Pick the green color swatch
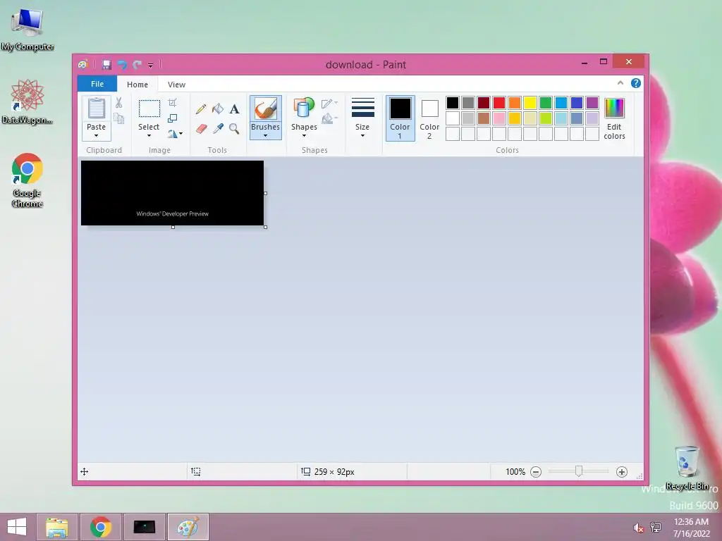Screen dimensions: 722x541 [546, 103]
